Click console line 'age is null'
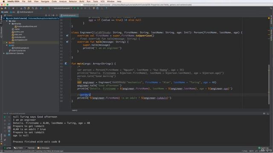 (x=21, y=136)
